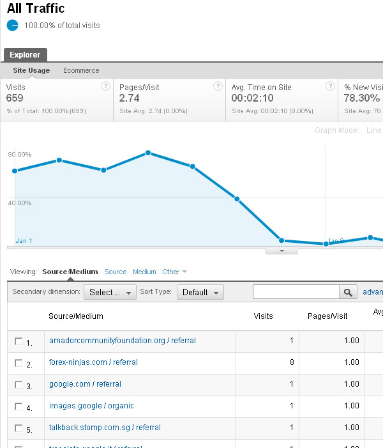The width and height of the screenshot is (383, 448).
Task: Click the table search input field
Action: click(296, 292)
